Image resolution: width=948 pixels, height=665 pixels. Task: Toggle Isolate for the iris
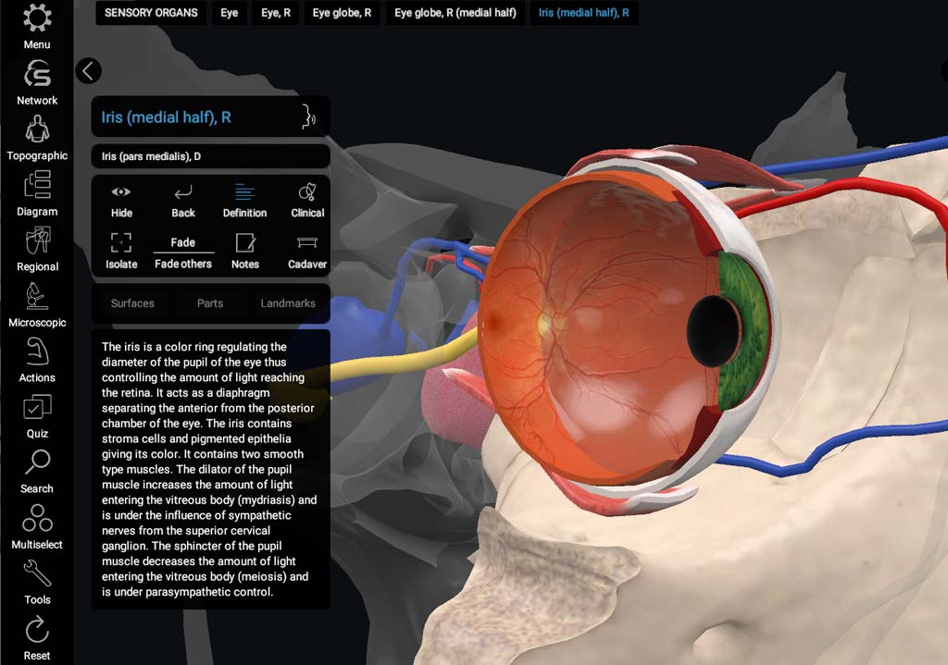point(121,251)
